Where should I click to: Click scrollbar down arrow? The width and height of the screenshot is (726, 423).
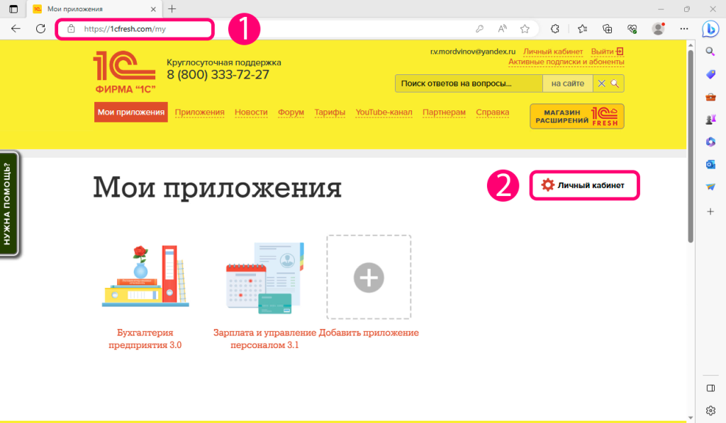[x=691, y=418]
